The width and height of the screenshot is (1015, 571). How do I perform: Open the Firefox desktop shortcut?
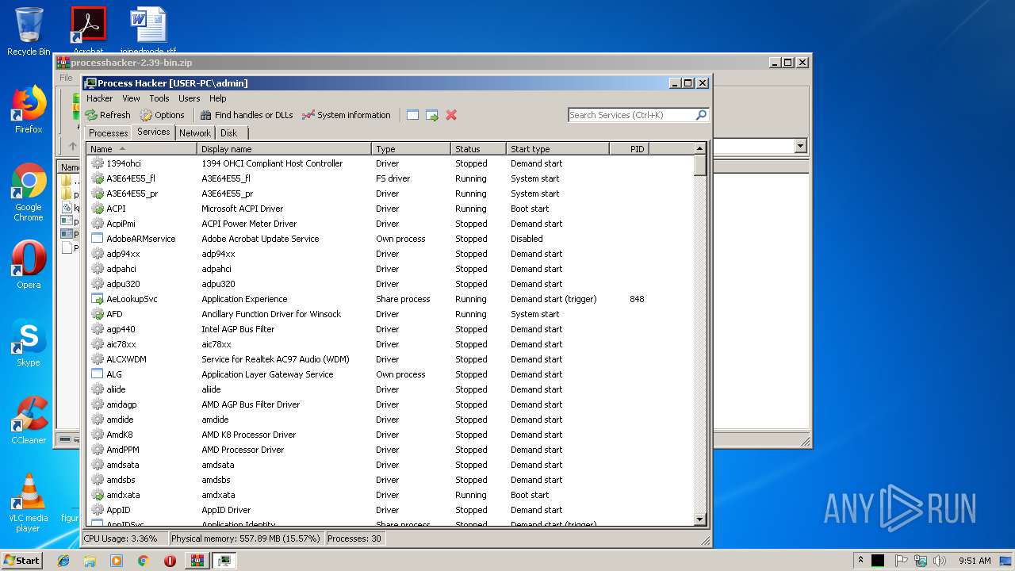click(x=29, y=109)
